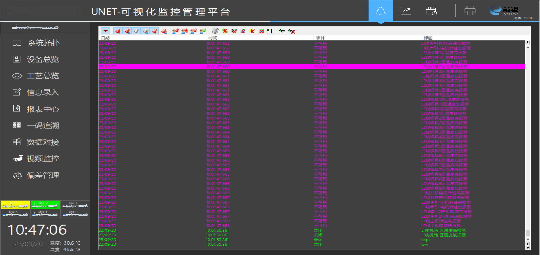The image size is (540, 255).
Task: Select the 视频监控 sidebar entry
Action: point(43,159)
